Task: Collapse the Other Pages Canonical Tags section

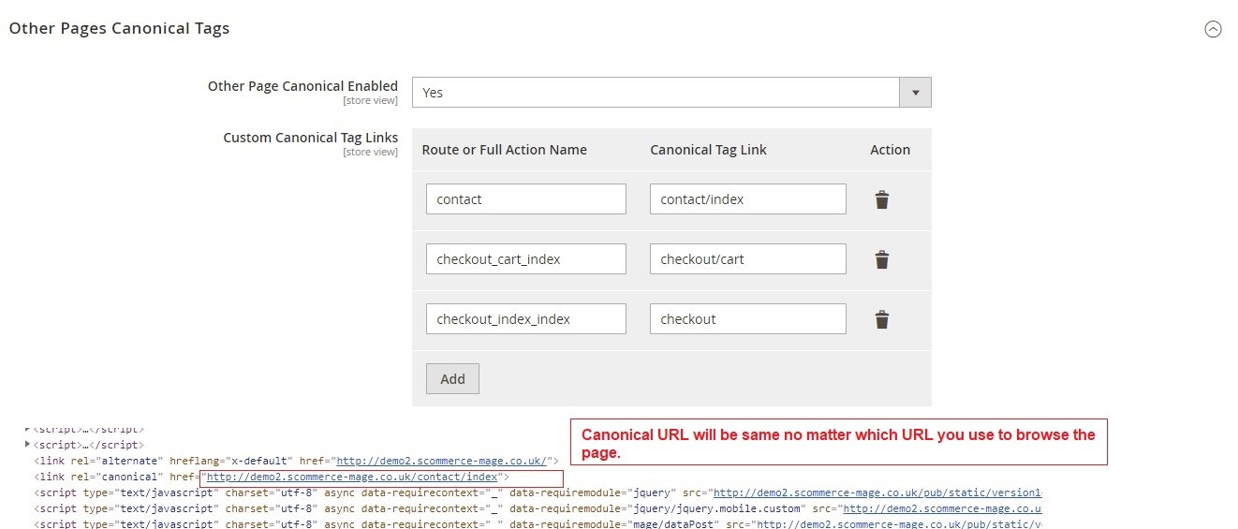Action: click(x=1213, y=29)
